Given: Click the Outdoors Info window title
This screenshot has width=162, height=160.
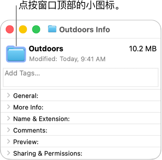Looking at the screenshot, I should click(84, 30).
